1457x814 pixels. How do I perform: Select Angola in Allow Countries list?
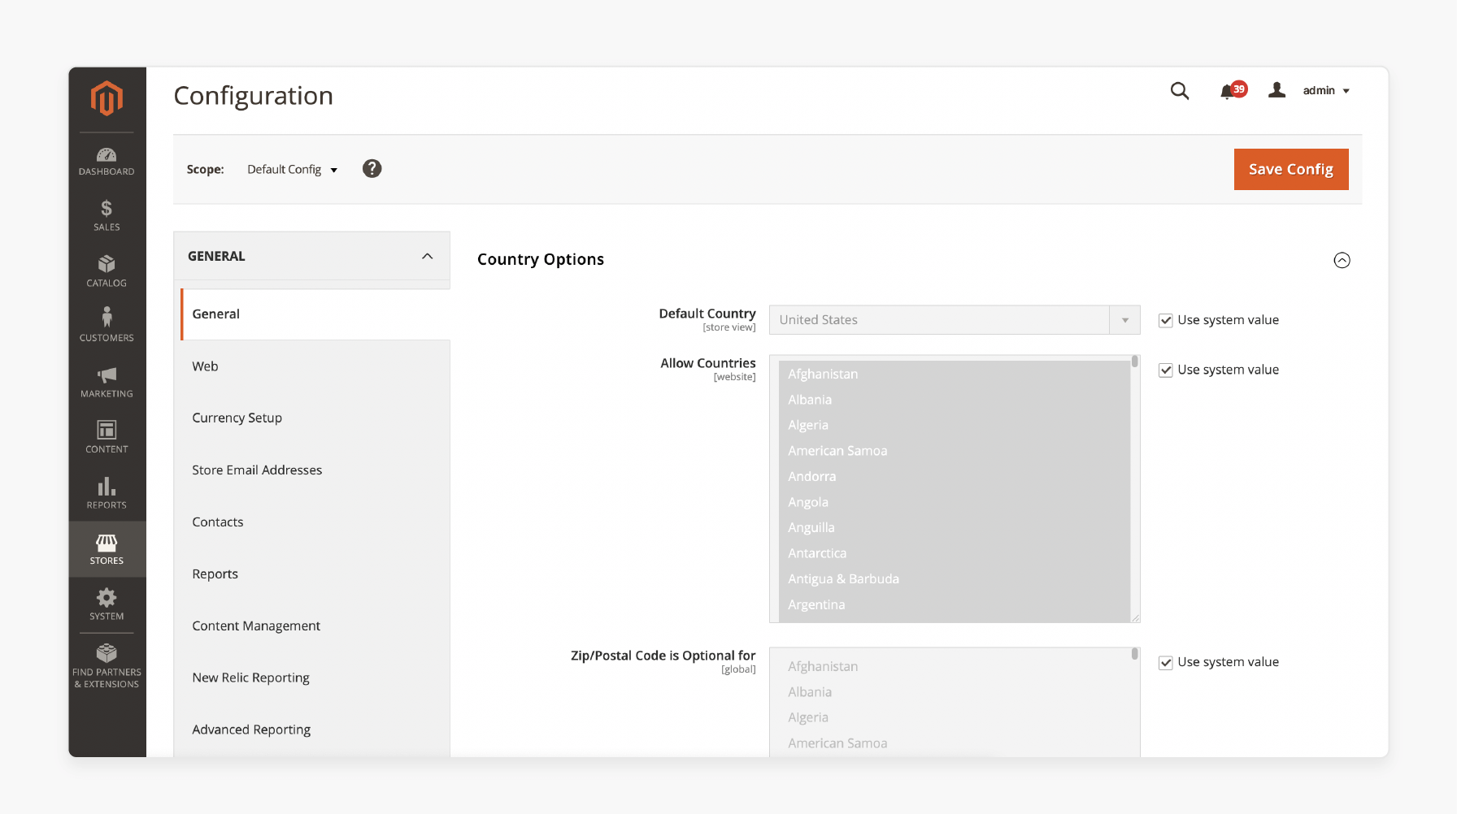955,502
